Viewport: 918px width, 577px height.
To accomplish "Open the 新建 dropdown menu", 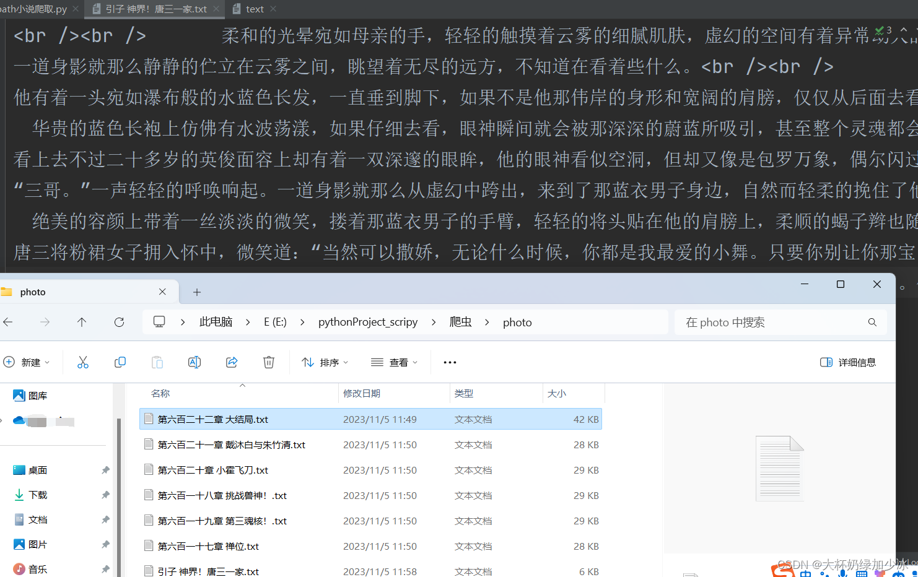I will point(27,362).
